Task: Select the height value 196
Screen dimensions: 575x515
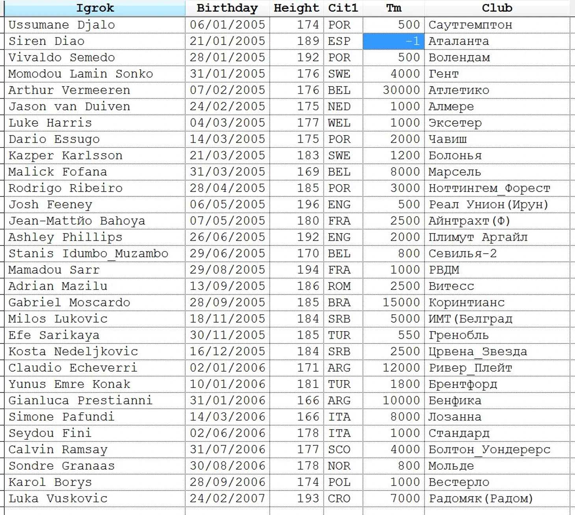Action: pyautogui.click(x=297, y=205)
